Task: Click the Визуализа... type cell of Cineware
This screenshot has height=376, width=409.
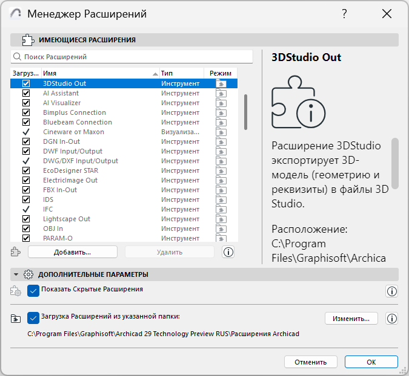Action: 180,132
